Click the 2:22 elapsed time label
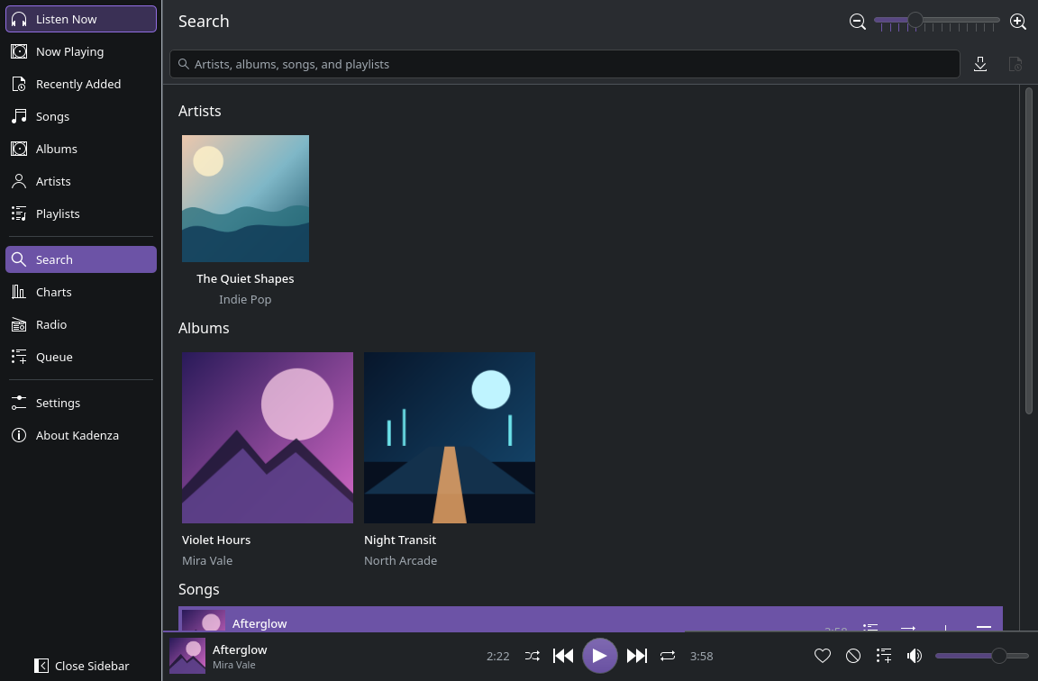The image size is (1038, 681). (x=497, y=657)
